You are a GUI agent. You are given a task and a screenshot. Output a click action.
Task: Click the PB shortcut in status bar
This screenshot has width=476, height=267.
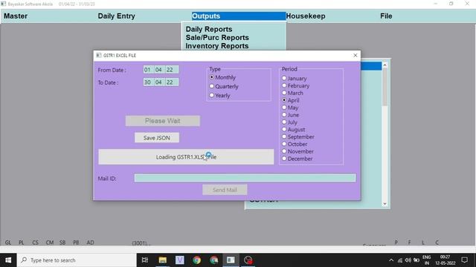pos(76,243)
